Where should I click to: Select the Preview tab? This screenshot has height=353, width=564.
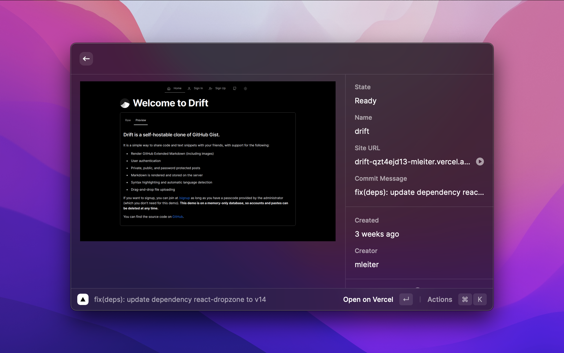click(x=141, y=120)
